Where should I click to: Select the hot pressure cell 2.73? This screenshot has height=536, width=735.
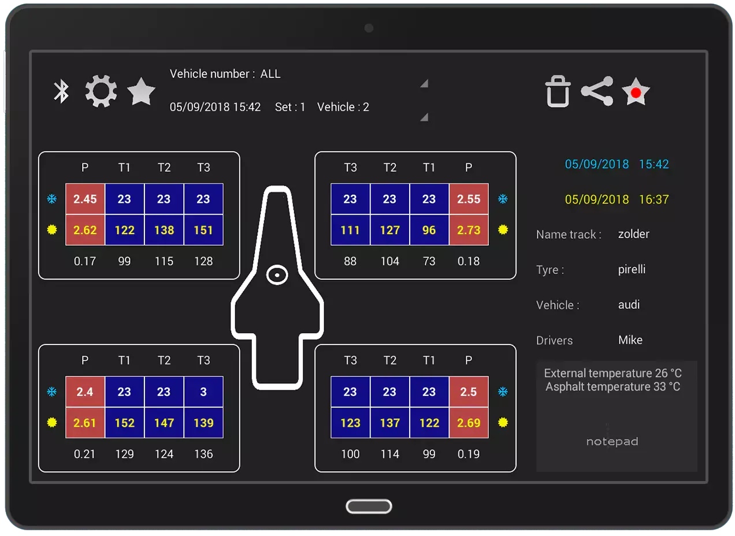tap(469, 230)
